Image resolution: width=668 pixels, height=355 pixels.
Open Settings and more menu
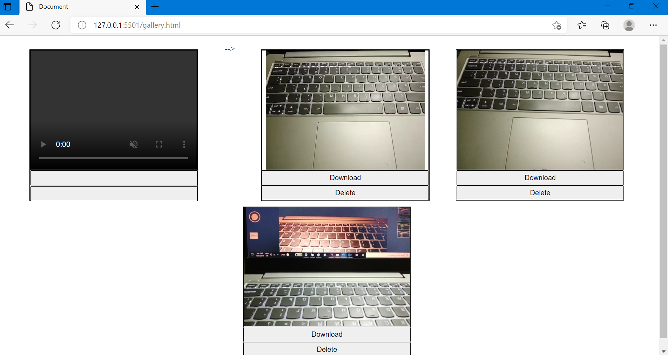[653, 25]
